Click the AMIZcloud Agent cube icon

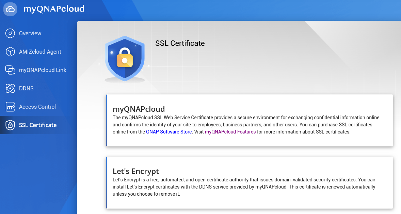tap(10, 52)
